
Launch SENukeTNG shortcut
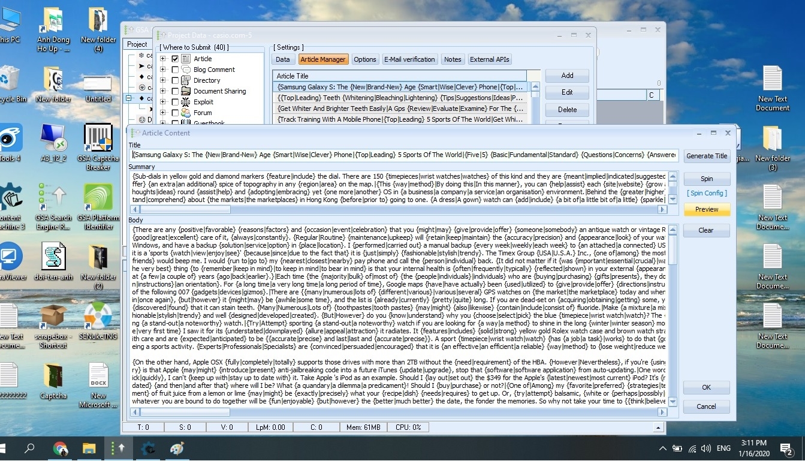point(98,321)
